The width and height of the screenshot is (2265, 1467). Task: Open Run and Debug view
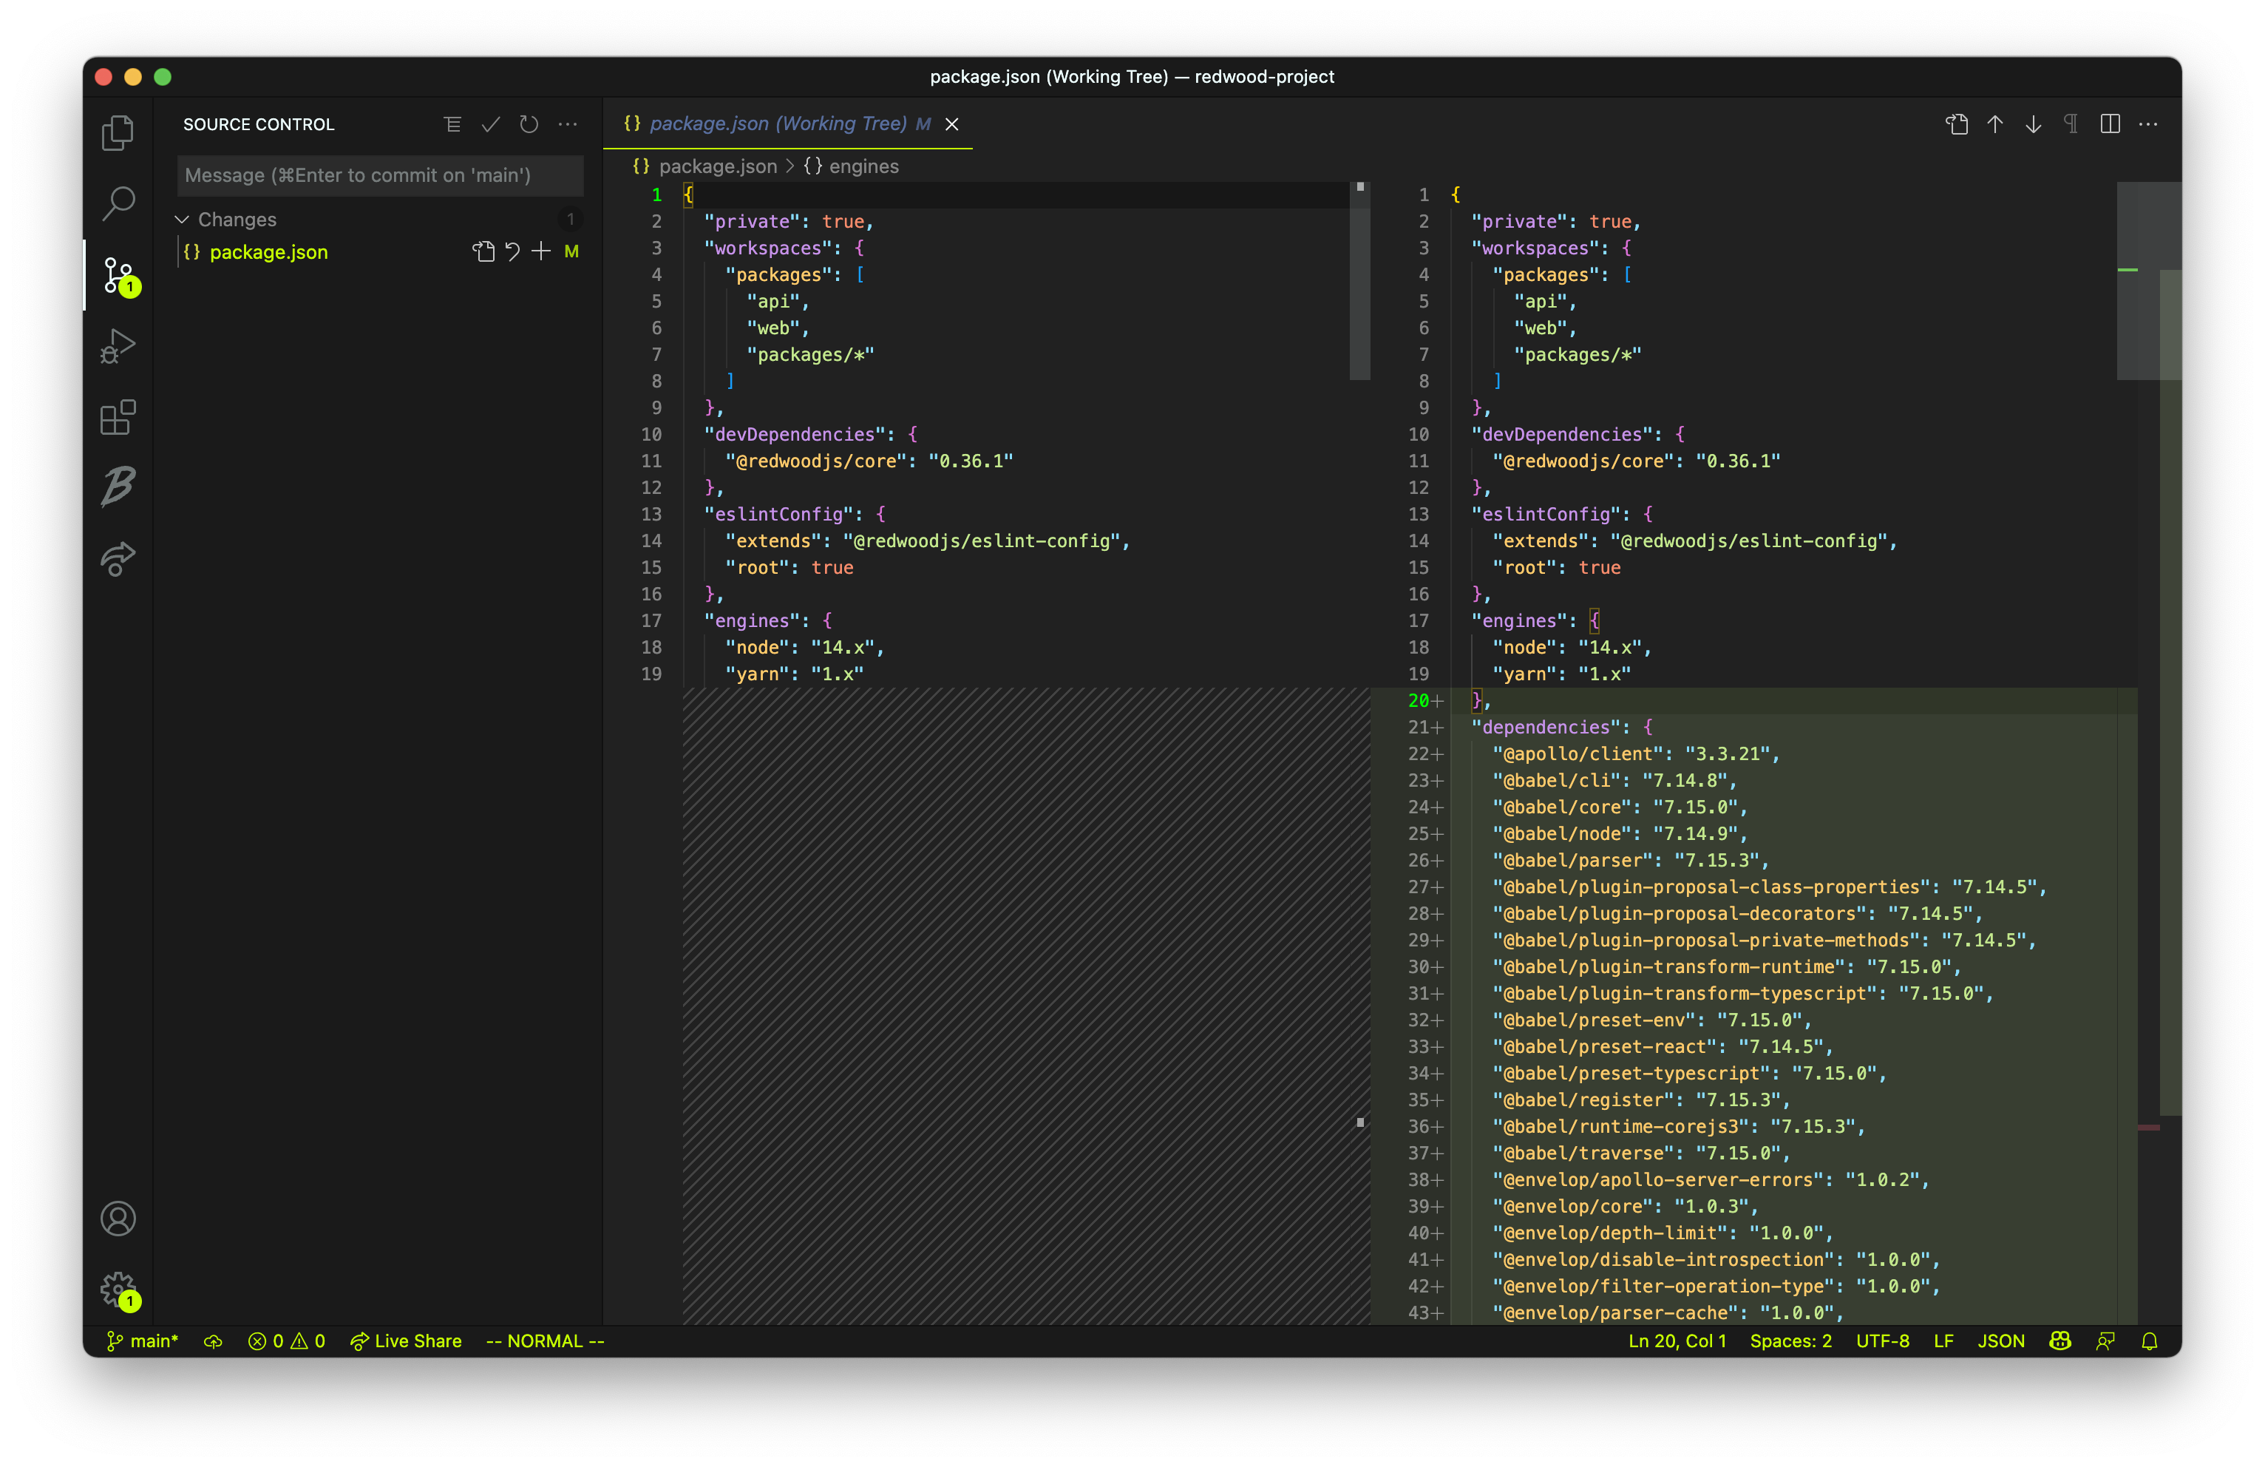point(118,347)
